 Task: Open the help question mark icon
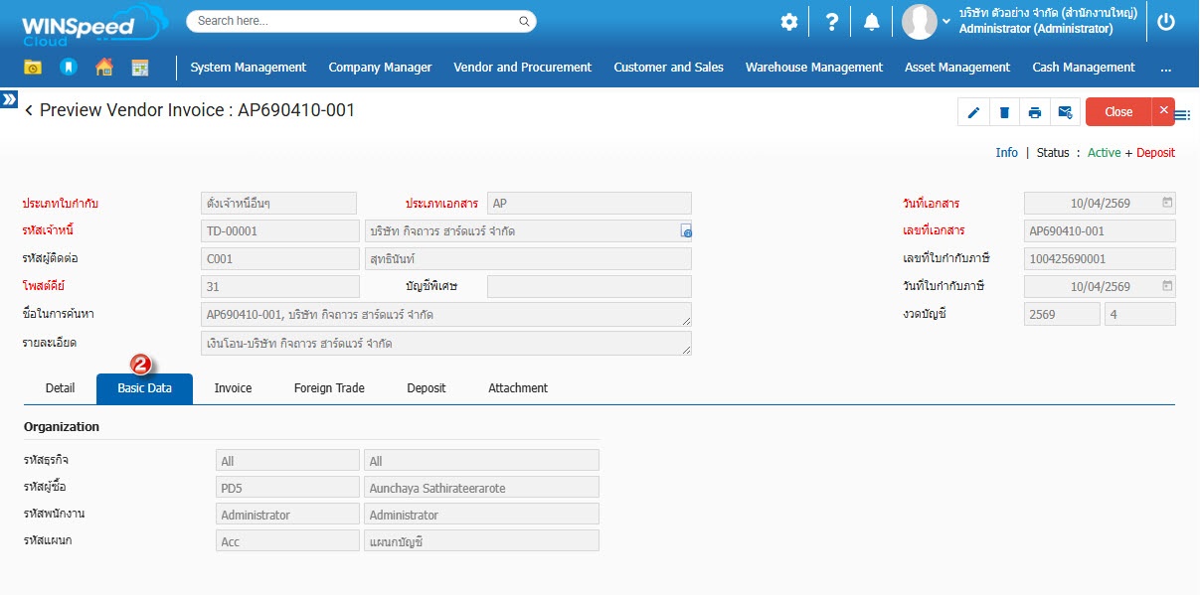tap(832, 22)
